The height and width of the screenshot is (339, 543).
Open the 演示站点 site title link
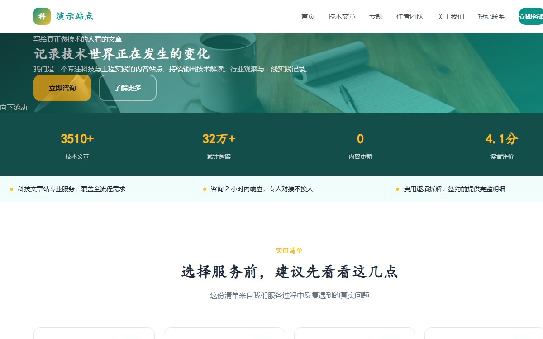(75, 16)
